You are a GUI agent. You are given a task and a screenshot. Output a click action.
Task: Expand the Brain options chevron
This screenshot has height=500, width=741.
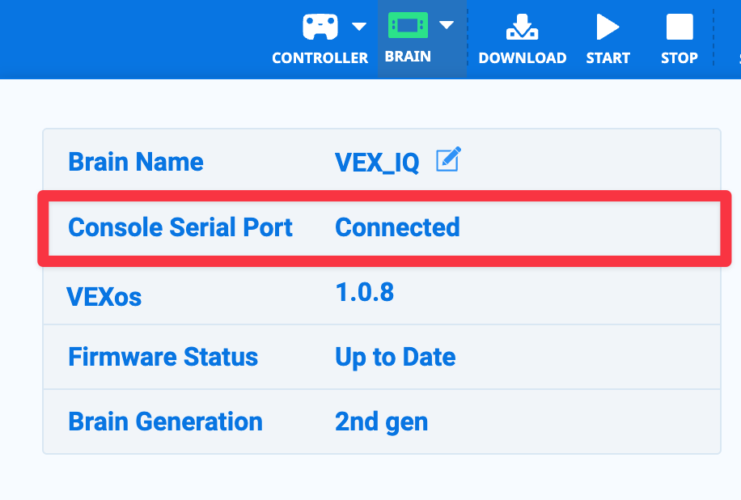446,25
